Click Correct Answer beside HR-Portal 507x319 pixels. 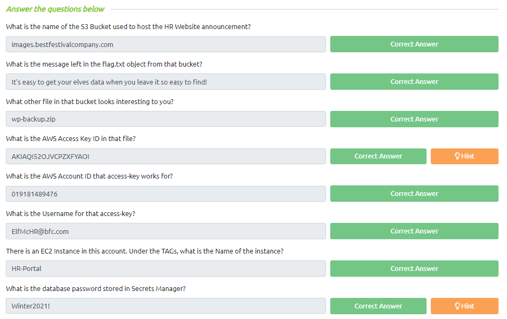click(414, 268)
